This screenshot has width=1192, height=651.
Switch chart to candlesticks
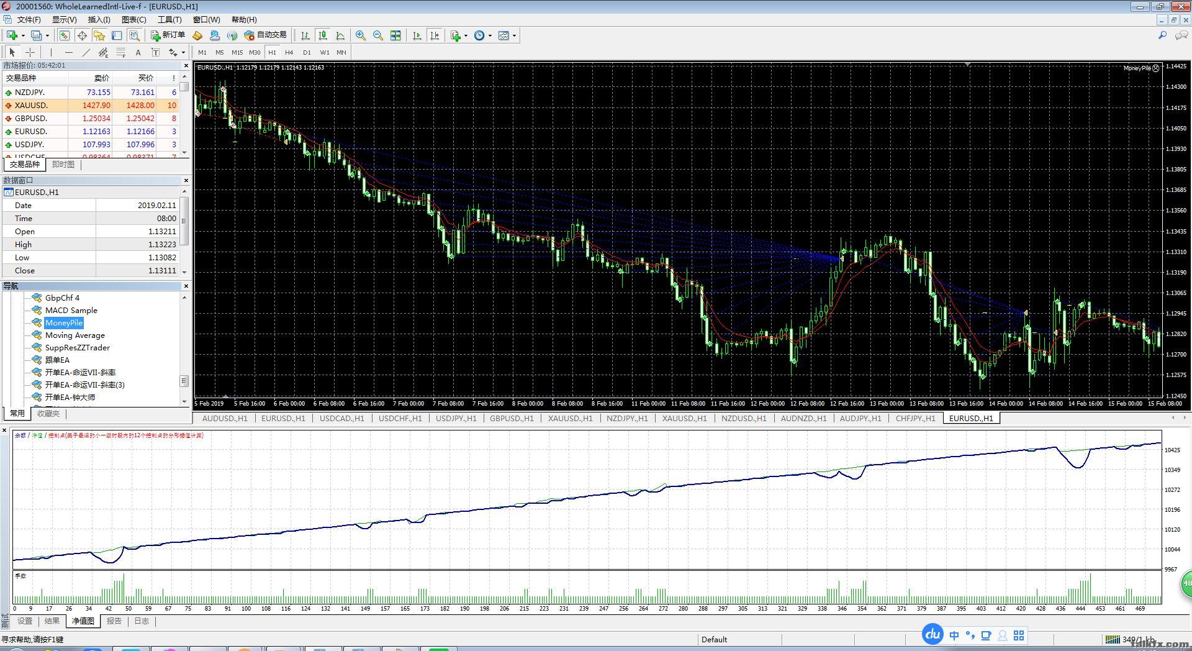(323, 35)
